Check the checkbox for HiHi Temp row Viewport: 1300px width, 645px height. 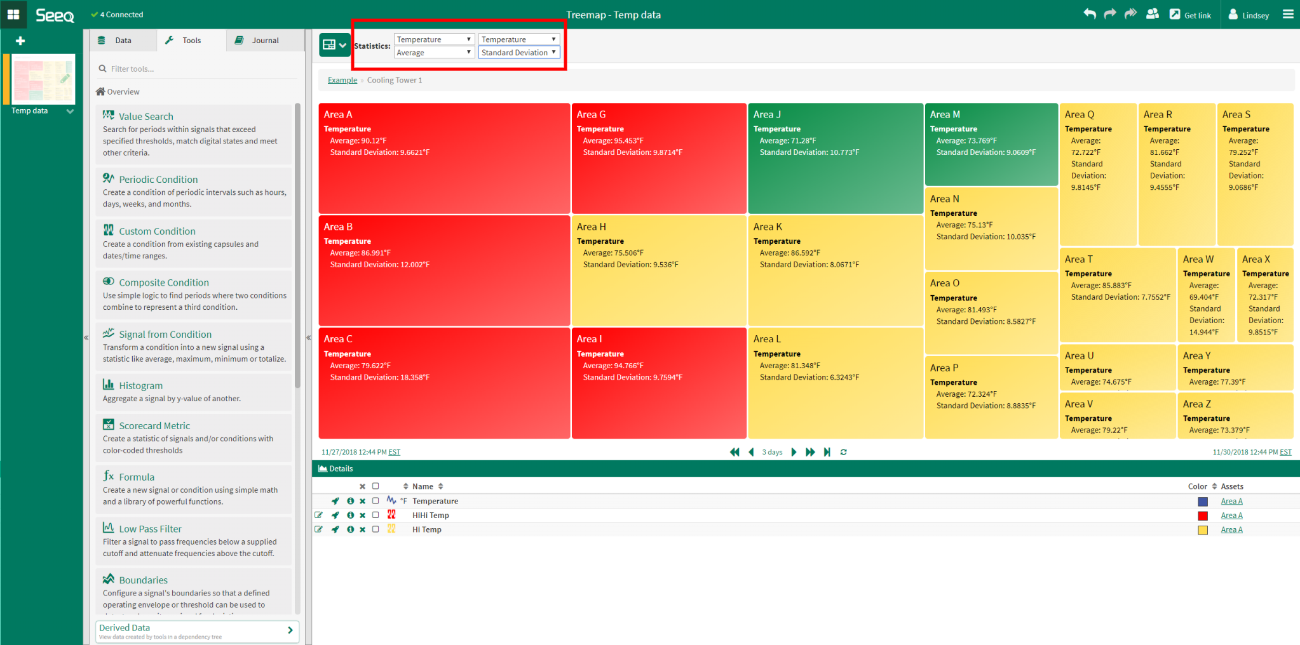(376, 515)
